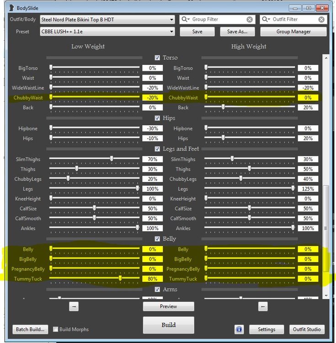Click the high weight Belly 0% value box
Viewport: 336px width, 343px height.
[x=308, y=249]
